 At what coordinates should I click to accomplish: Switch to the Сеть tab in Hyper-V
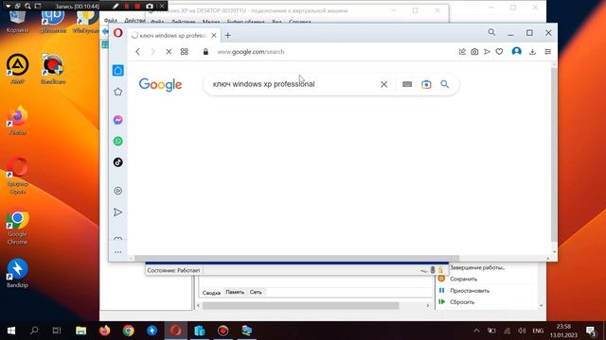[256, 292]
